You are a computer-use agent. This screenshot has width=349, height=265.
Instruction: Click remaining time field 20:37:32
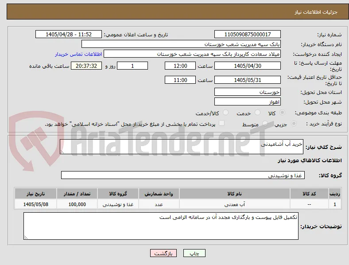pos(86,66)
